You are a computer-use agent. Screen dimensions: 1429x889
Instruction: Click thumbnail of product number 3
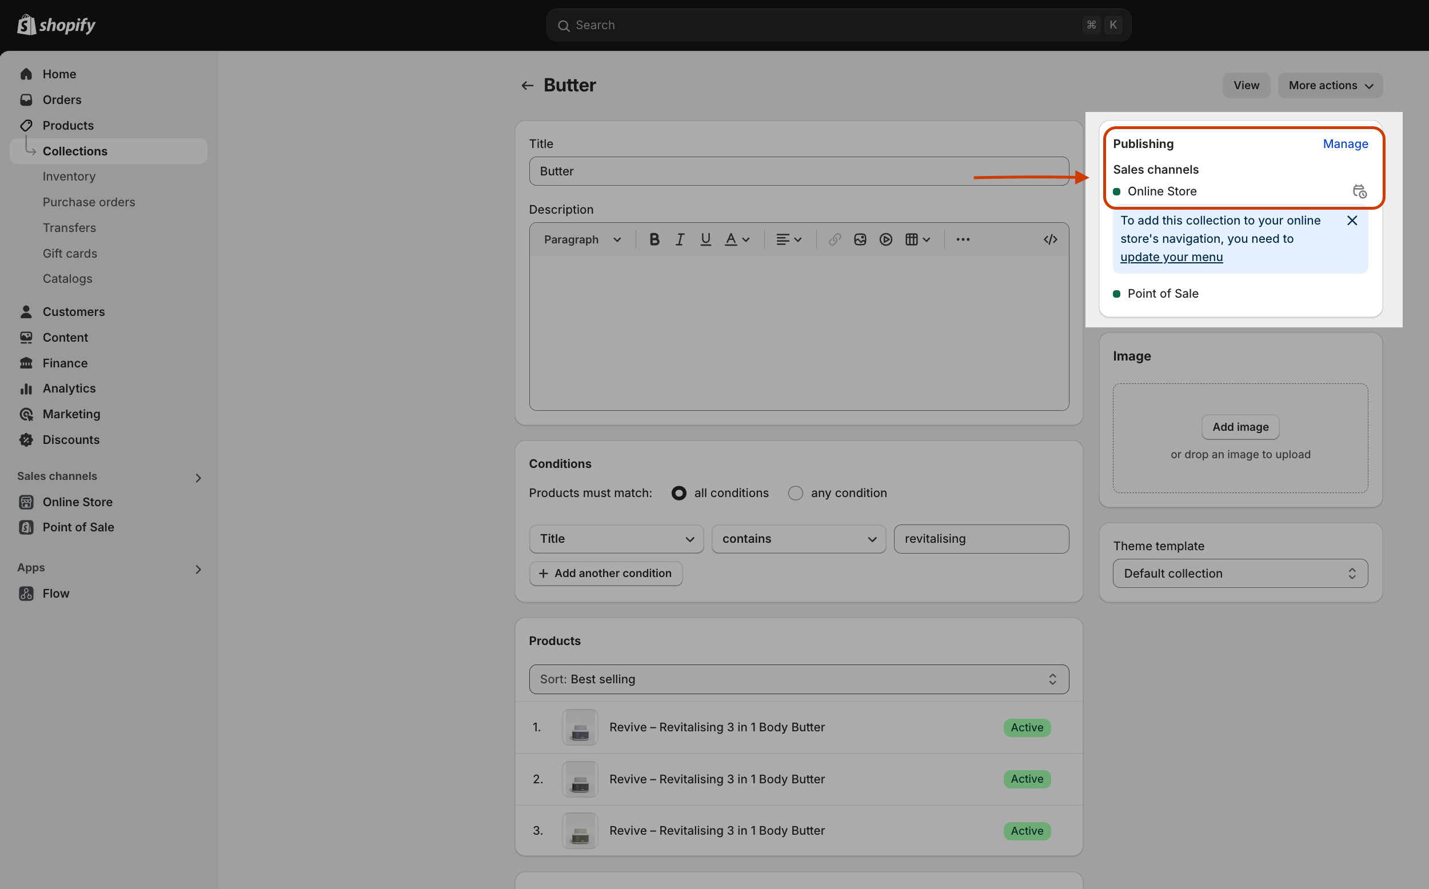point(580,831)
